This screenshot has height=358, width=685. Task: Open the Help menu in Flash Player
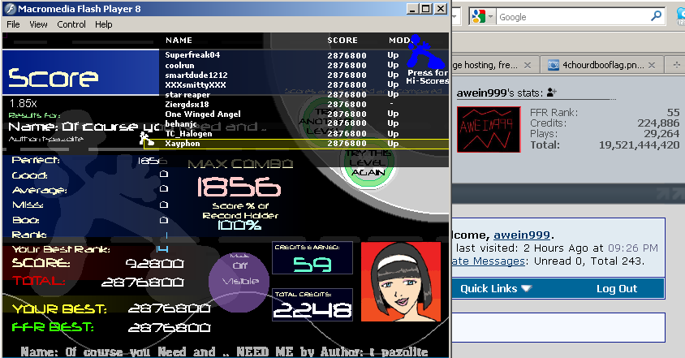pos(103,24)
